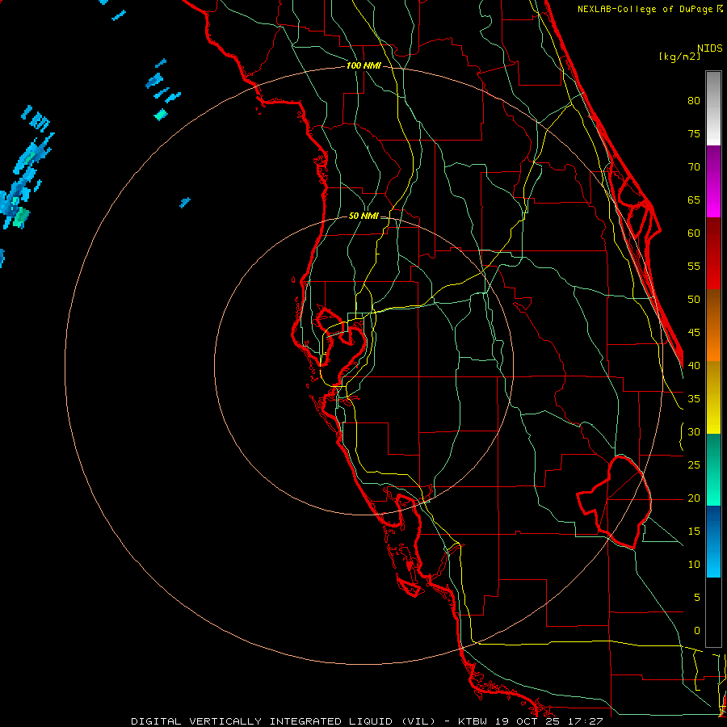Click the legend value 5
Screen dimensions: 727x727
(x=697, y=598)
